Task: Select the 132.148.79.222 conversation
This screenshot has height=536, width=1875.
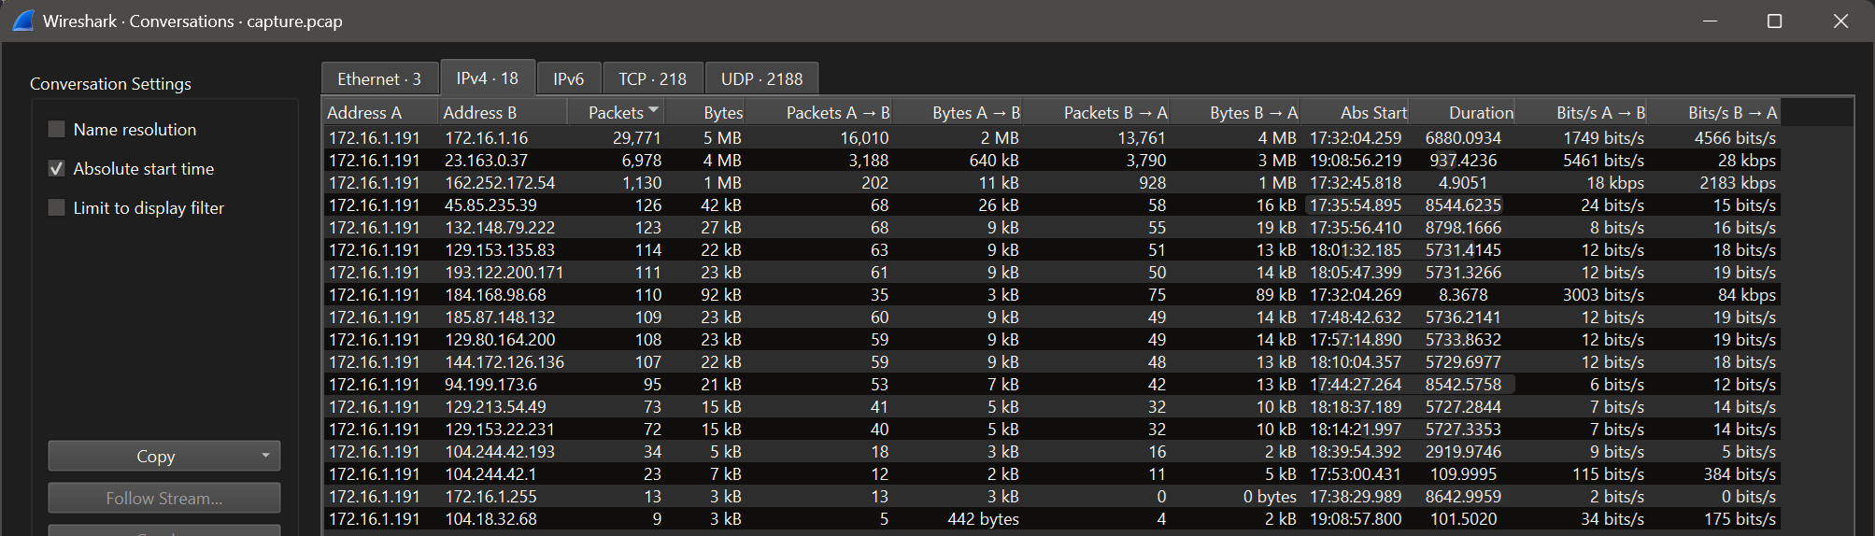Action: tap(1051, 227)
